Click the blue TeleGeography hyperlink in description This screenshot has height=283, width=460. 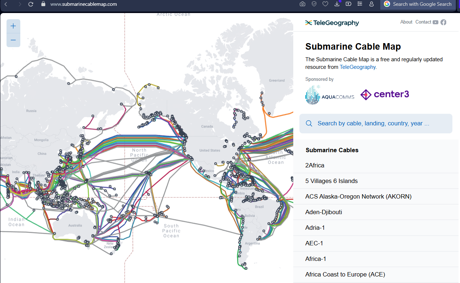point(357,67)
